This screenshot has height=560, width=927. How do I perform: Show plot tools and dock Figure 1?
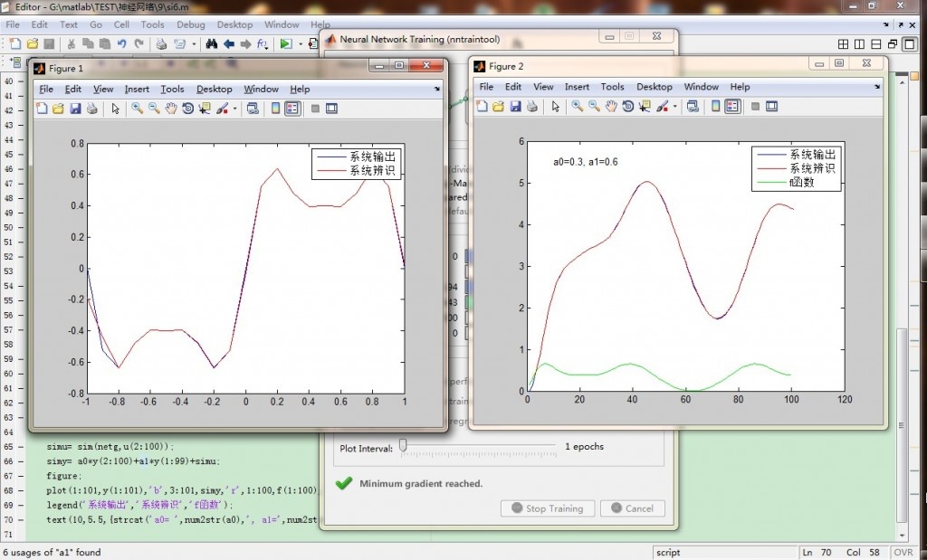[331, 109]
